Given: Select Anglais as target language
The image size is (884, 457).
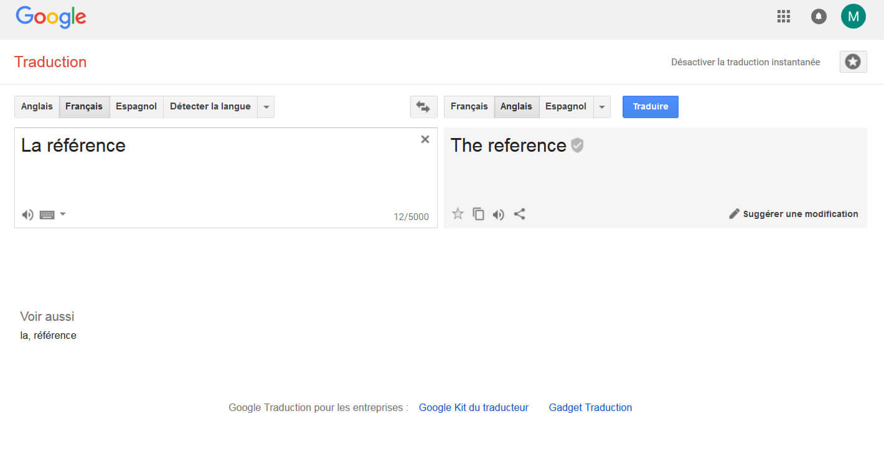Looking at the screenshot, I should pos(516,107).
